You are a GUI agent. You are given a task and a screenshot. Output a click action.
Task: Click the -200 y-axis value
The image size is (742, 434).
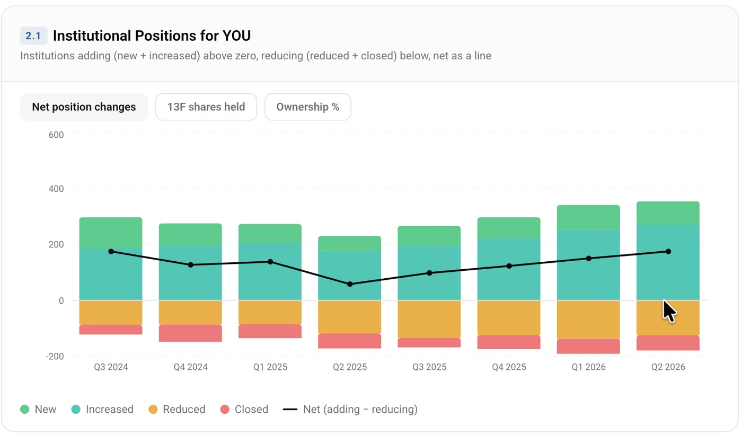(55, 357)
